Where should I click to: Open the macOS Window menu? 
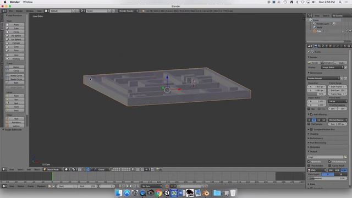point(28,2)
